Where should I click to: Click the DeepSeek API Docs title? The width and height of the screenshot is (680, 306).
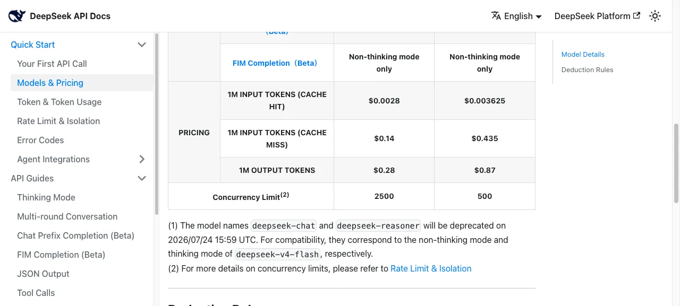coord(70,16)
